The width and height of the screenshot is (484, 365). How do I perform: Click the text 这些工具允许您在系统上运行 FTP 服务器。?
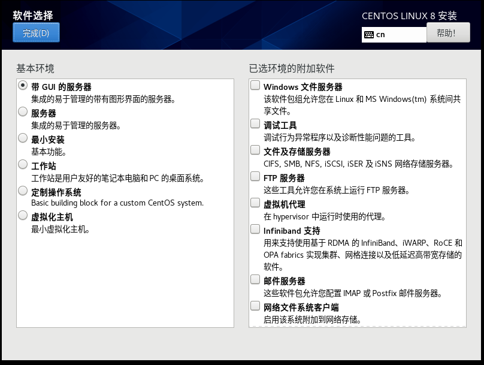pyautogui.click(x=337, y=190)
